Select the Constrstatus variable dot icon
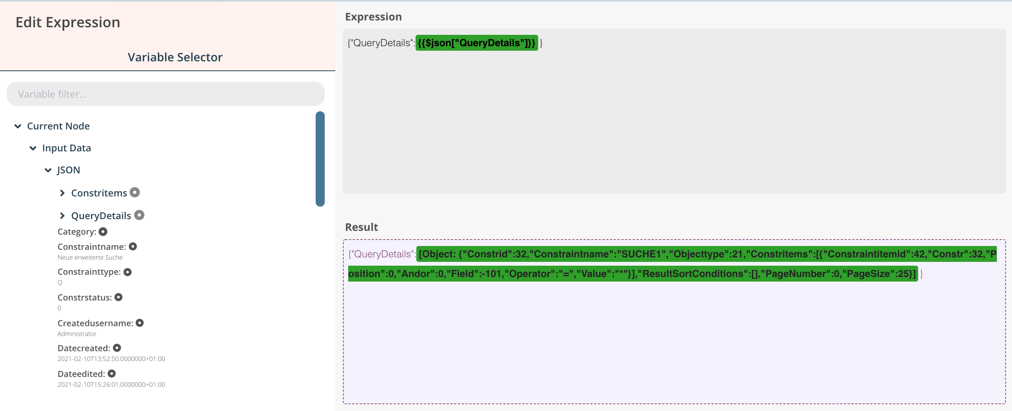Image resolution: width=1012 pixels, height=411 pixels. click(118, 297)
